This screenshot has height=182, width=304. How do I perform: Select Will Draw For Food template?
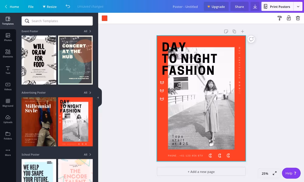click(x=39, y=60)
